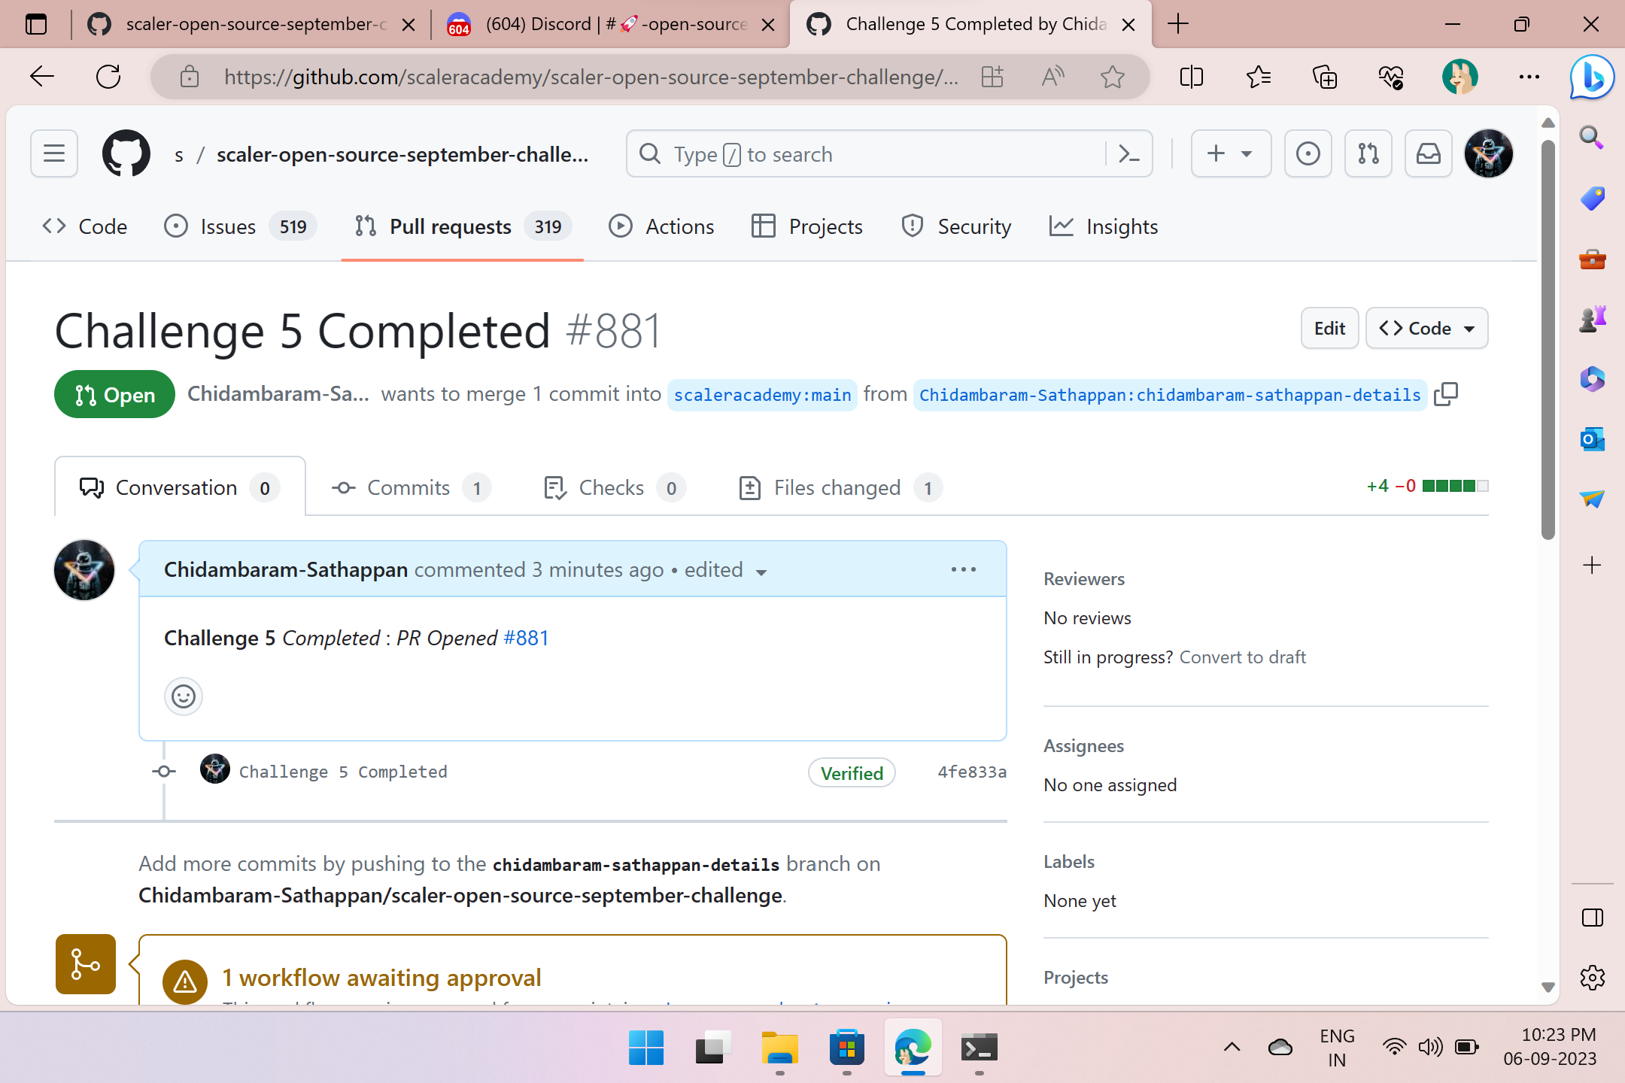
Task: Open the comment options via ellipsis menu
Action: [x=963, y=569]
